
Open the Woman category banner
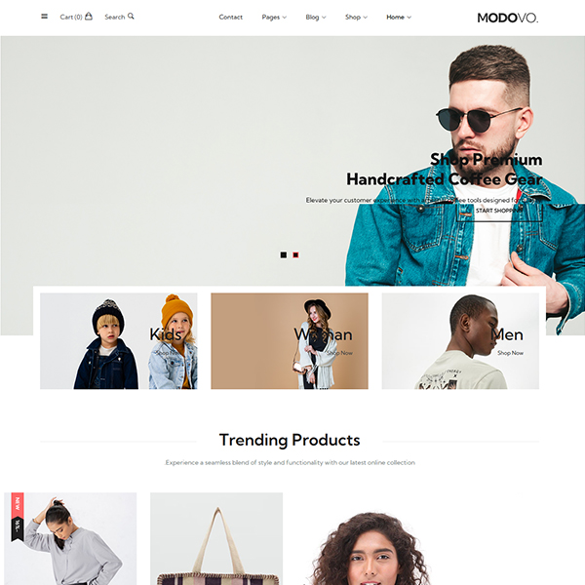point(290,341)
